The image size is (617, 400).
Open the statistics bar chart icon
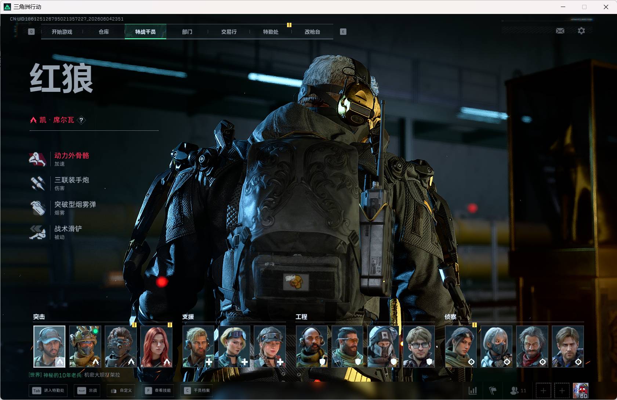473,390
